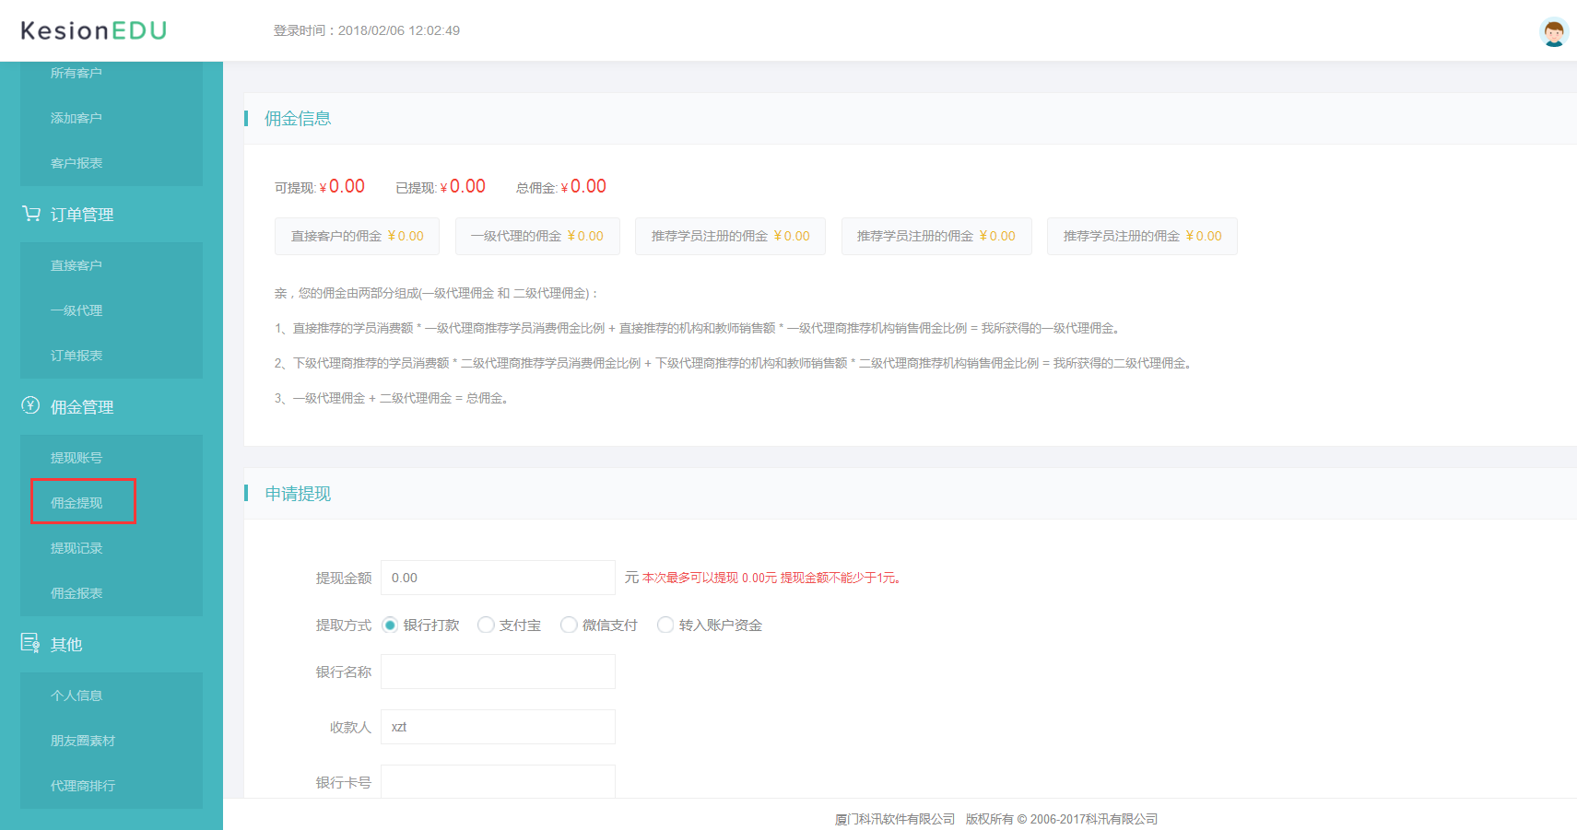Open 订单报表 menu item
The width and height of the screenshot is (1577, 830).
tap(76, 356)
